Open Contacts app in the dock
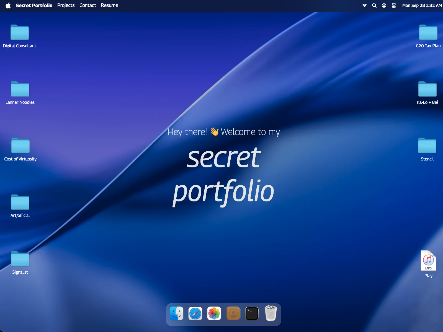The height and width of the screenshot is (332, 443). click(233, 313)
